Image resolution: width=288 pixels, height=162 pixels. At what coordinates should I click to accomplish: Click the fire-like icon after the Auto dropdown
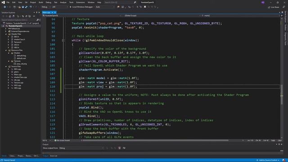click(118, 7)
